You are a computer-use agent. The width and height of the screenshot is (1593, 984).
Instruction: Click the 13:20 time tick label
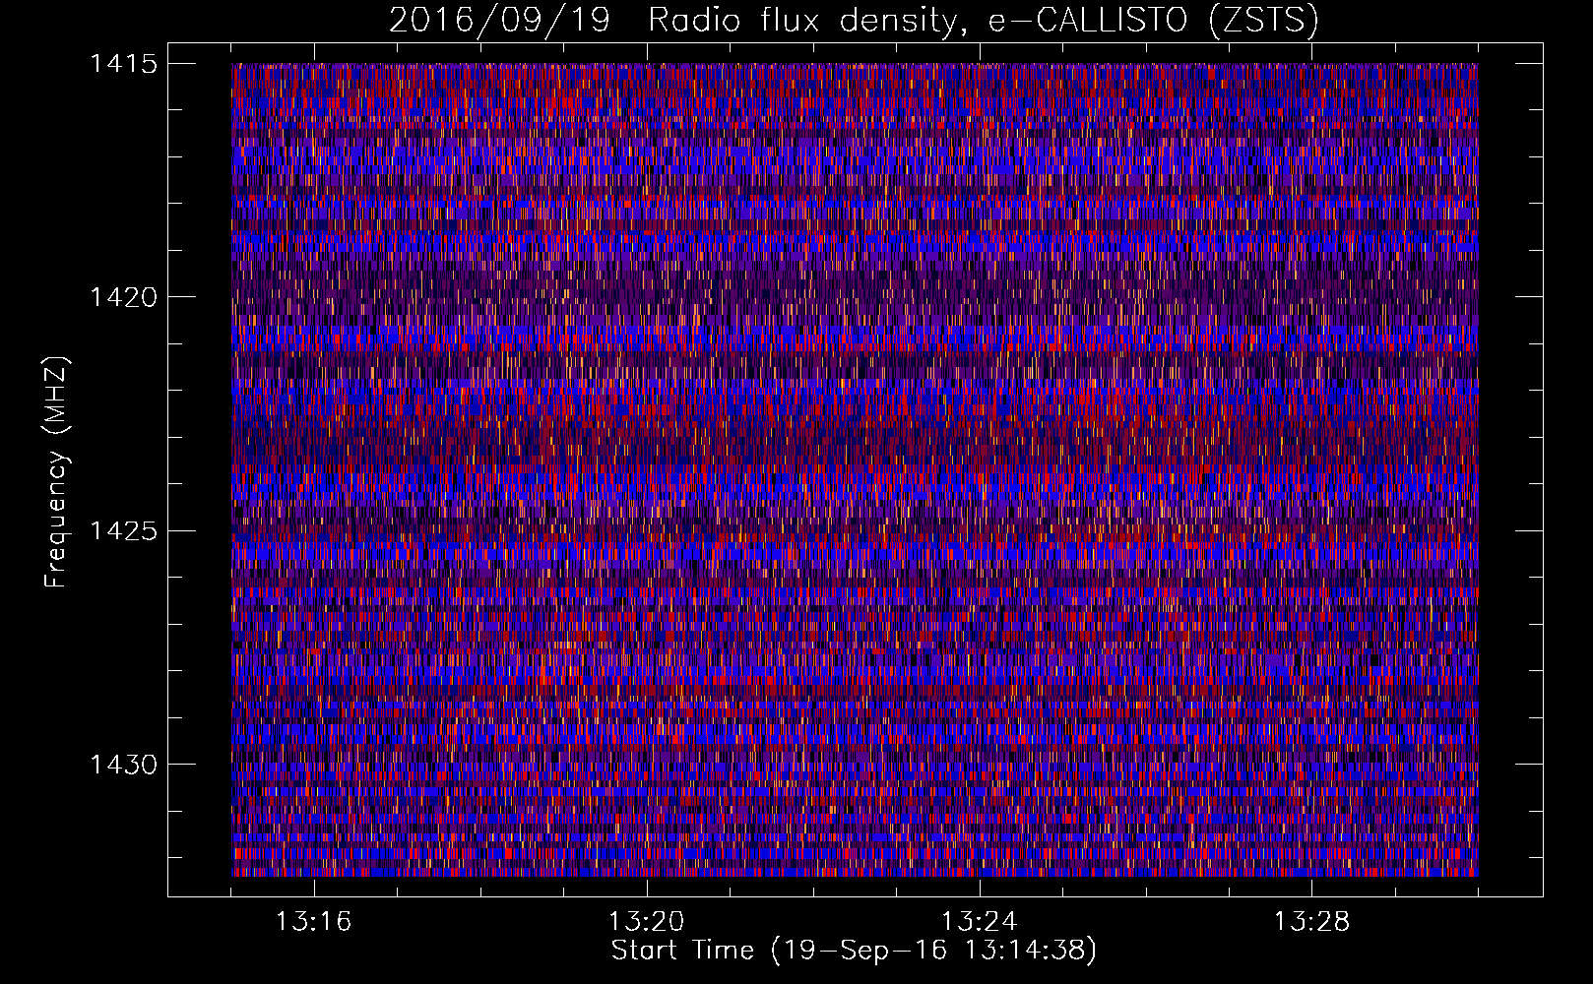pyautogui.click(x=647, y=922)
